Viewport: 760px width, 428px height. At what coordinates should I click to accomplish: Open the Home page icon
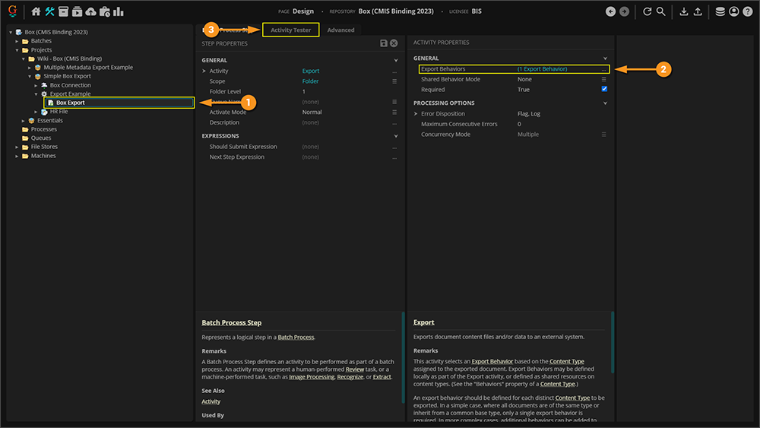coord(36,11)
